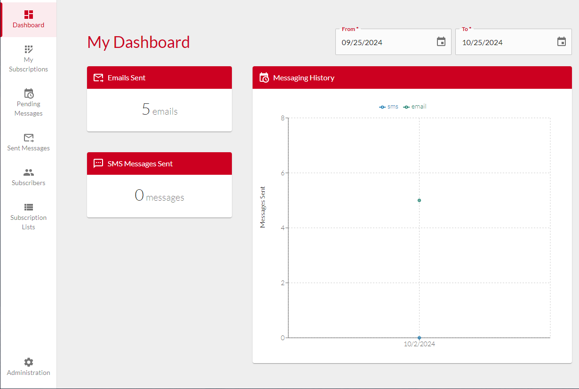Click the '5 emails' count

(x=159, y=109)
